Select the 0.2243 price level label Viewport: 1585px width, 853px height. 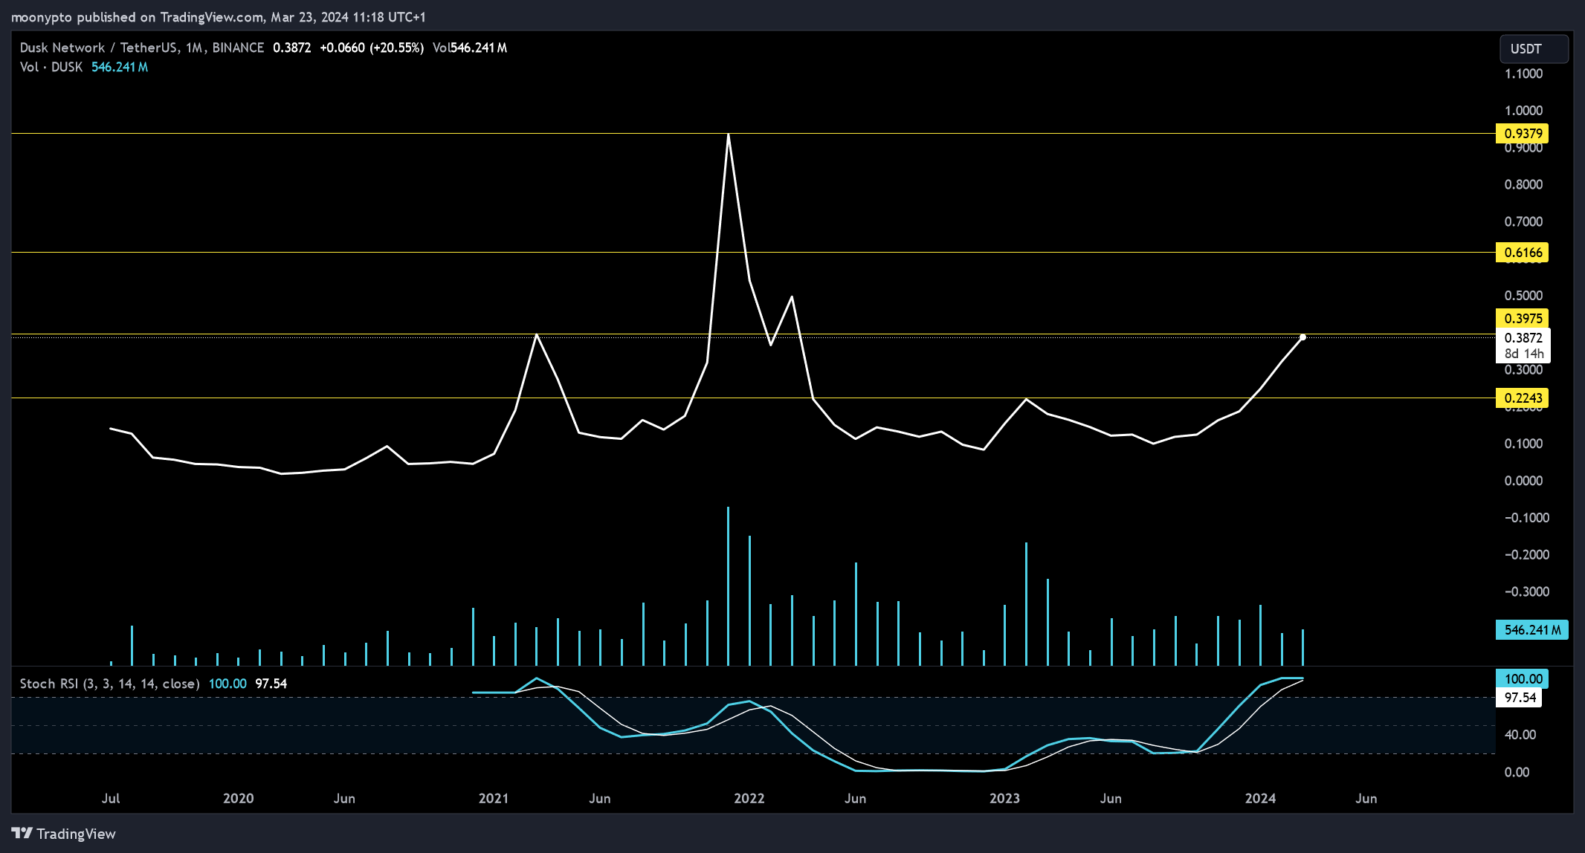[x=1522, y=398]
